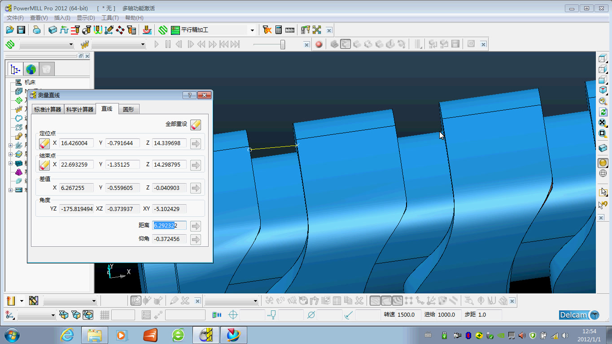Open the 插入(I) menu
Image resolution: width=612 pixels, height=344 pixels.
[x=62, y=18]
